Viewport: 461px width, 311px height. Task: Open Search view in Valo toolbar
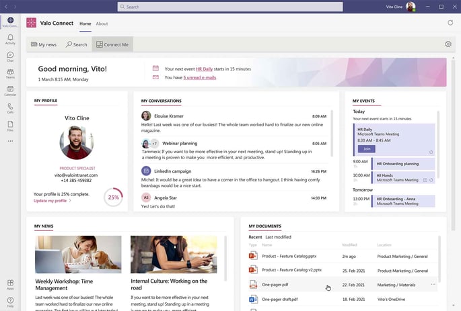pos(77,44)
